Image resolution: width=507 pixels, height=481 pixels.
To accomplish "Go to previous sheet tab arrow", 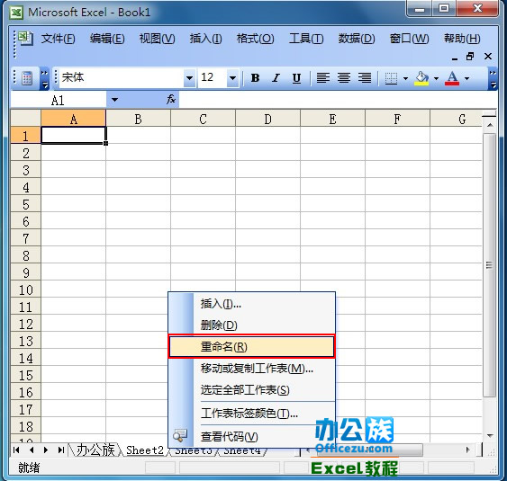I will [32, 450].
